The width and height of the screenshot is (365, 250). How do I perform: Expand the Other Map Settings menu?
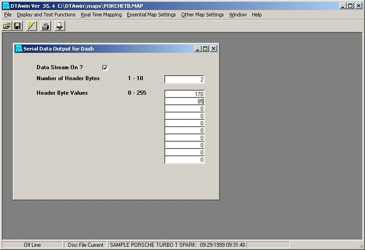pyautogui.click(x=202, y=15)
